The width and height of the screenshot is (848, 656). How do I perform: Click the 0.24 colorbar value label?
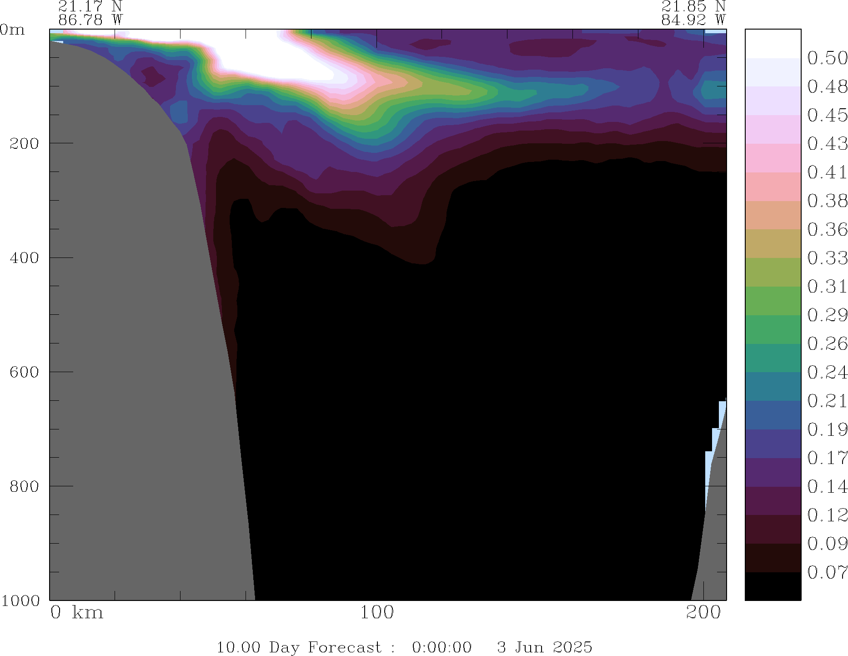click(827, 373)
